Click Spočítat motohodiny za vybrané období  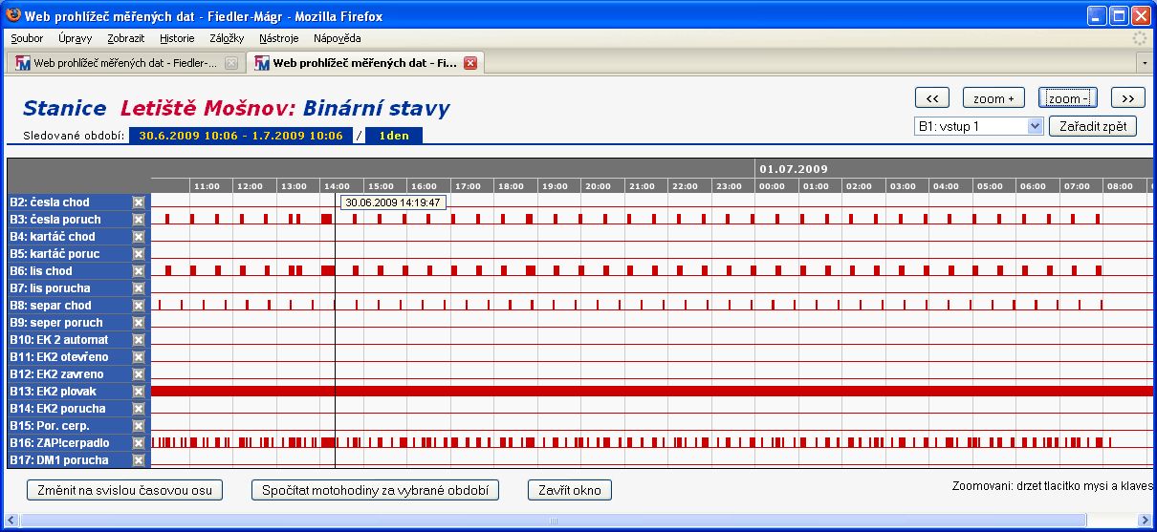point(375,490)
